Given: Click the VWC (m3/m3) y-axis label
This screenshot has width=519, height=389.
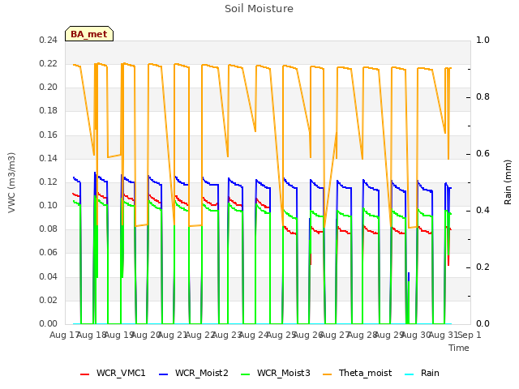Looking at the screenshot, I should (11, 182).
